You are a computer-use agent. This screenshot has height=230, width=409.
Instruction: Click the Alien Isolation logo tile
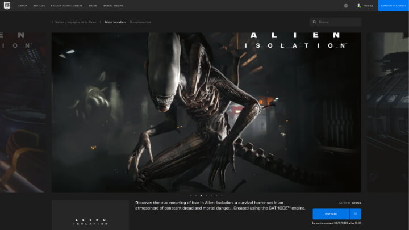point(90,215)
